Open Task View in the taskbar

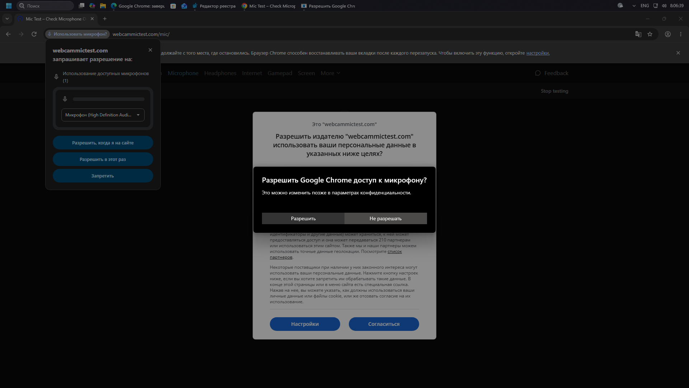(x=81, y=6)
